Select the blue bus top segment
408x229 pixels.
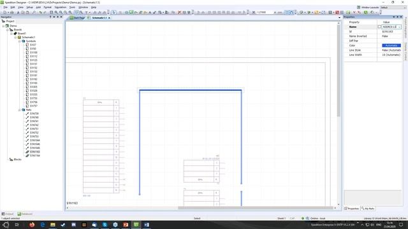(x=191, y=90)
